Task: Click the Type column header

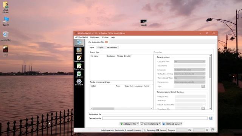Action: tap(118, 86)
